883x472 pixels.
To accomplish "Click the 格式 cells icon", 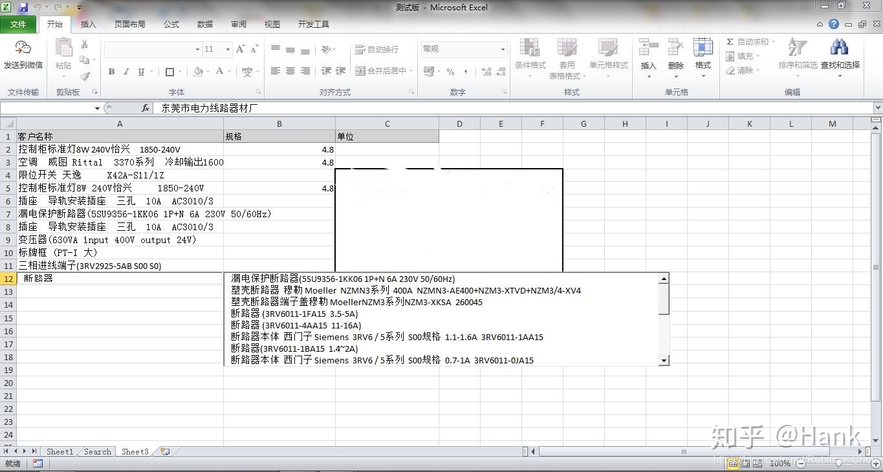I will tap(703, 48).
